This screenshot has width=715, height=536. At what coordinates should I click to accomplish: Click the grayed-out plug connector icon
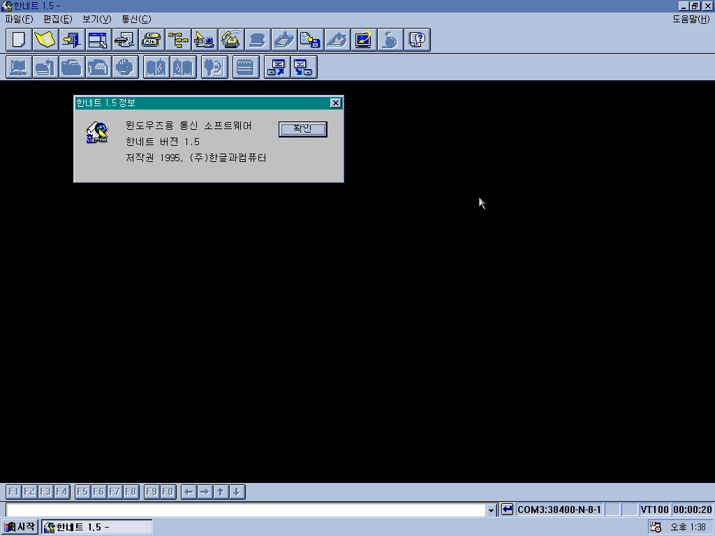pyautogui.click(x=214, y=67)
